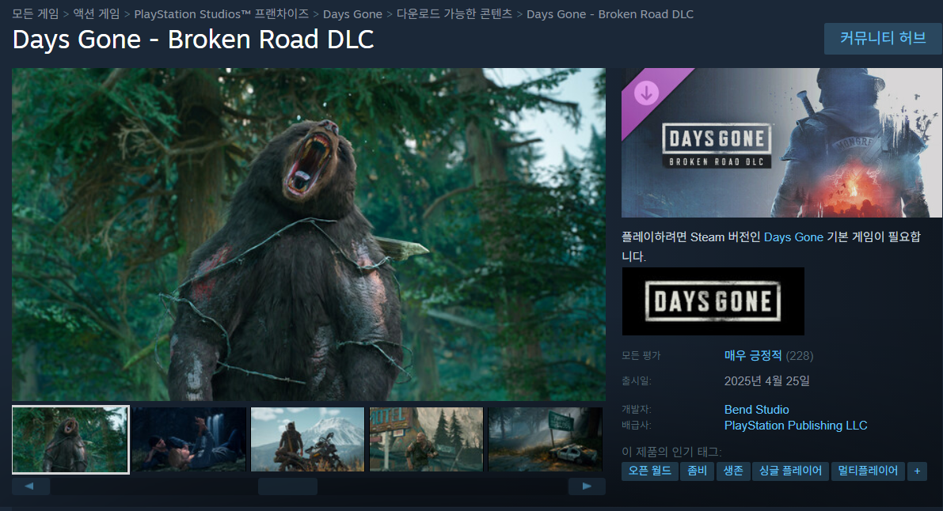
Task: Select the 싱글 플레이어 tag
Action: click(x=790, y=471)
